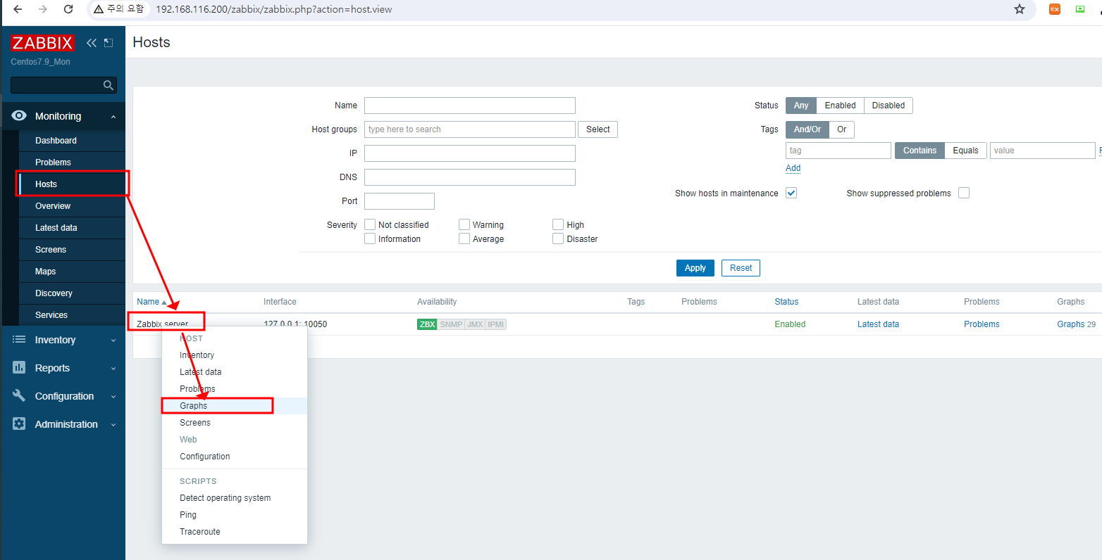The width and height of the screenshot is (1102, 560).
Task: Collapse the Monitoring menu chevron
Action: [113, 117]
